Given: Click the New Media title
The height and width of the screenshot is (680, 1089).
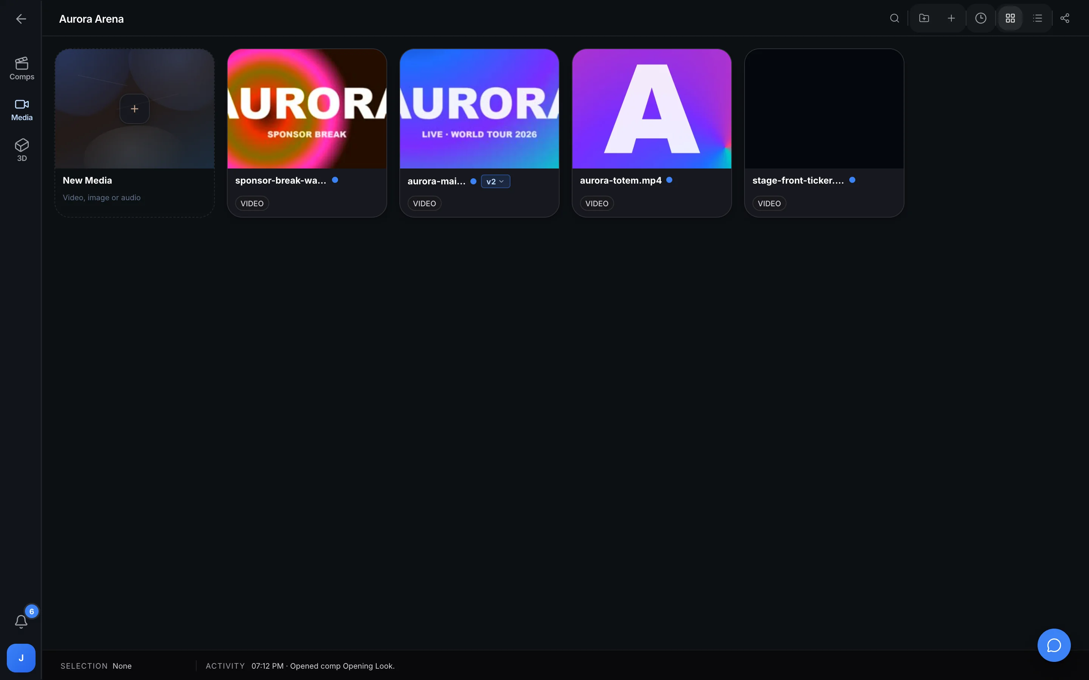Looking at the screenshot, I should pyautogui.click(x=87, y=180).
